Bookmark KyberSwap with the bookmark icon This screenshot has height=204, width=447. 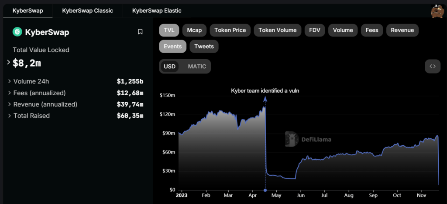click(140, 32)
